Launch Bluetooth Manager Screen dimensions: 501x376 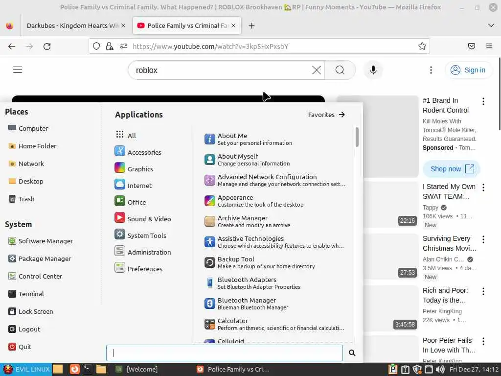(275, 304)
